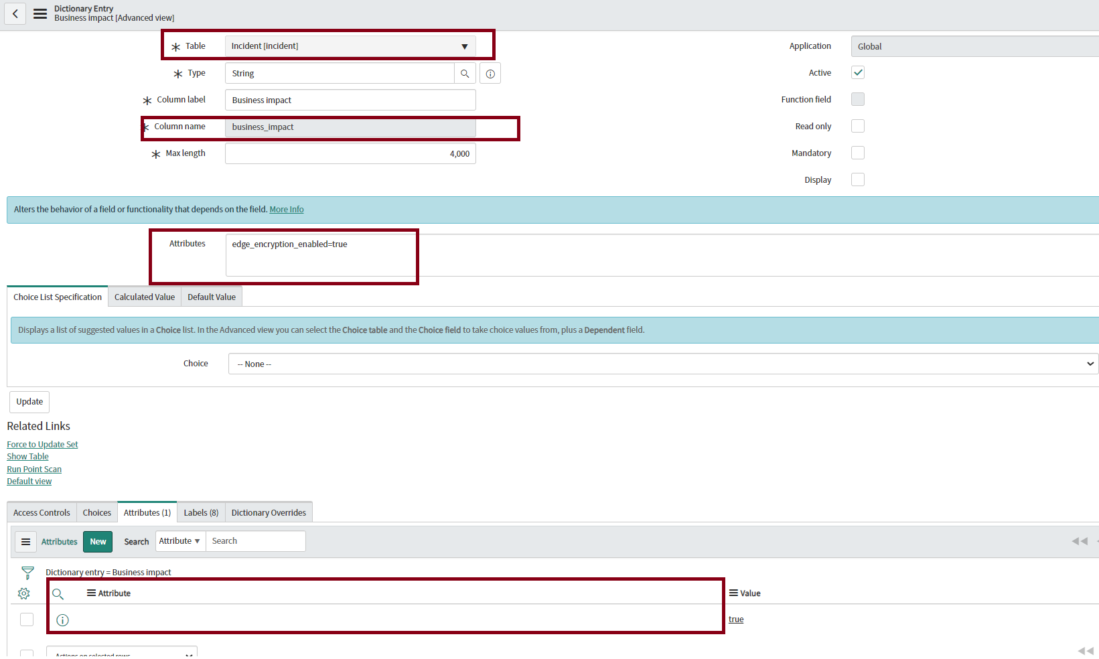Click the list filter funnel icon

[x=27, y=573]
